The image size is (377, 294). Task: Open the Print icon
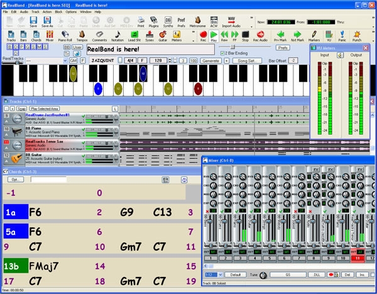pos(141,21)
